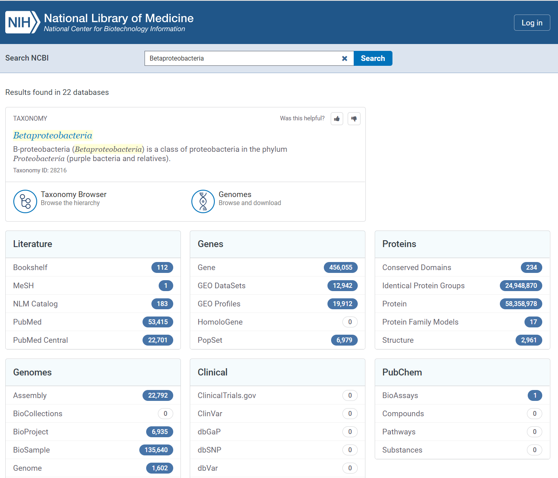
Task: Click the 234 Conserved Domains badge
Action: [x=531, y=267]
